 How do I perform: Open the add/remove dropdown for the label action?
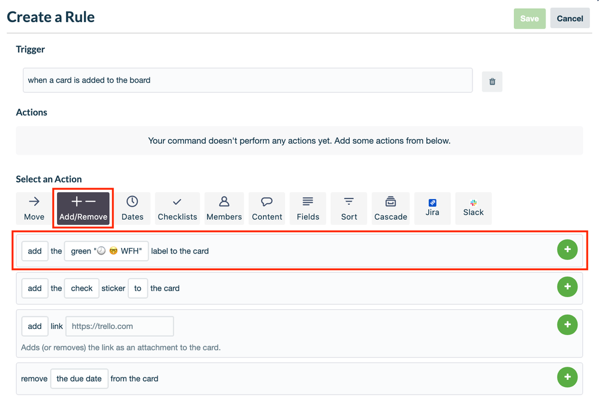pyautogui.click(x=34, y=250)
